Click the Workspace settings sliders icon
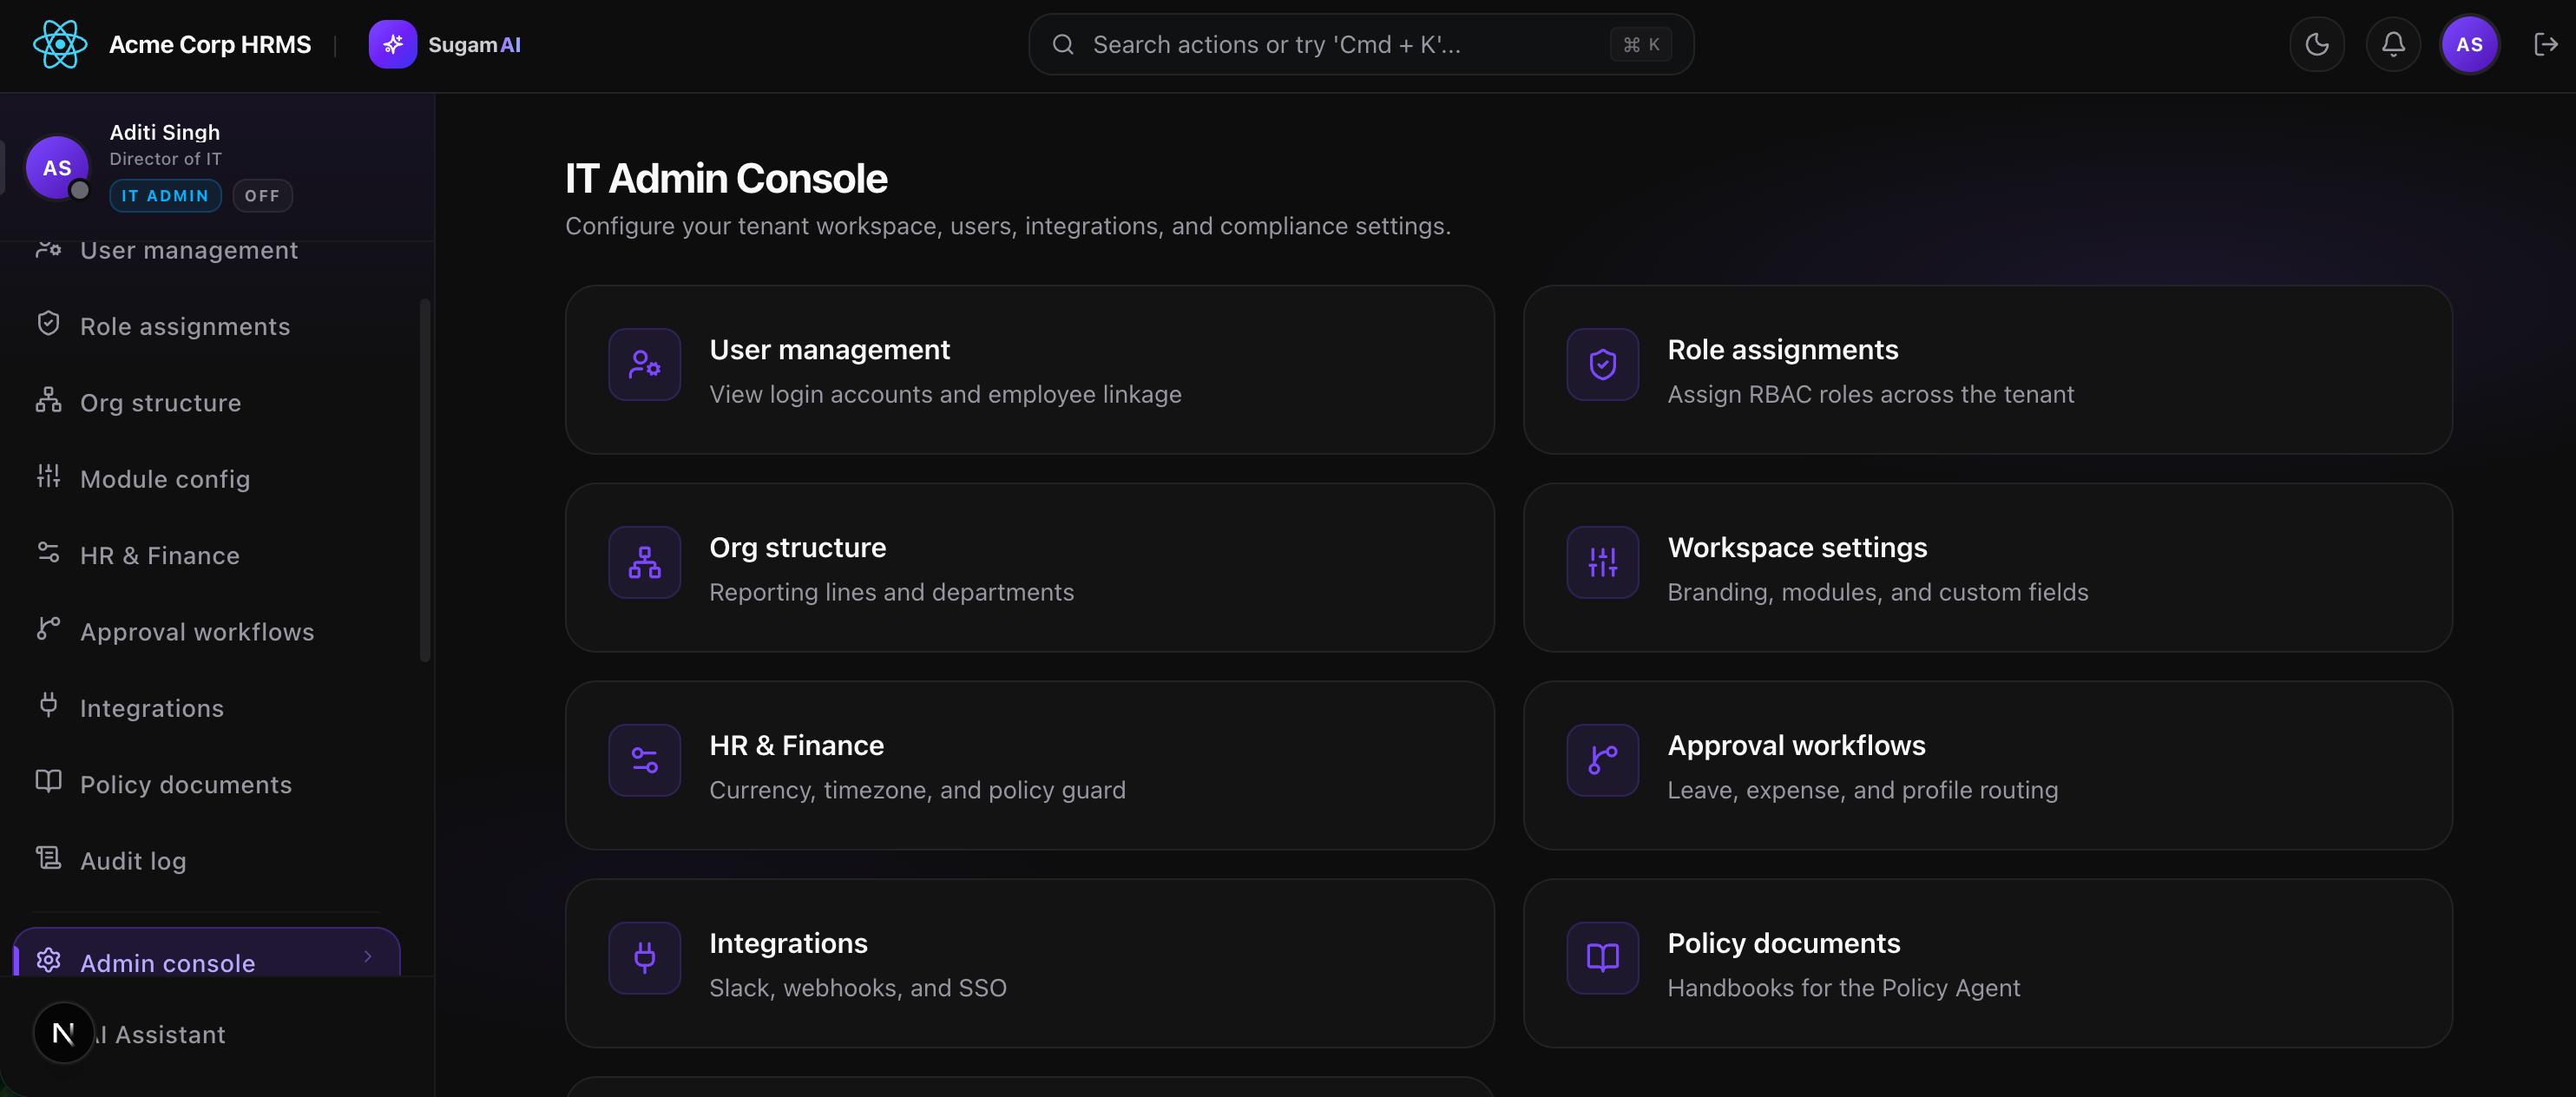2576x1097 pixels. (x=1602, y=563)
